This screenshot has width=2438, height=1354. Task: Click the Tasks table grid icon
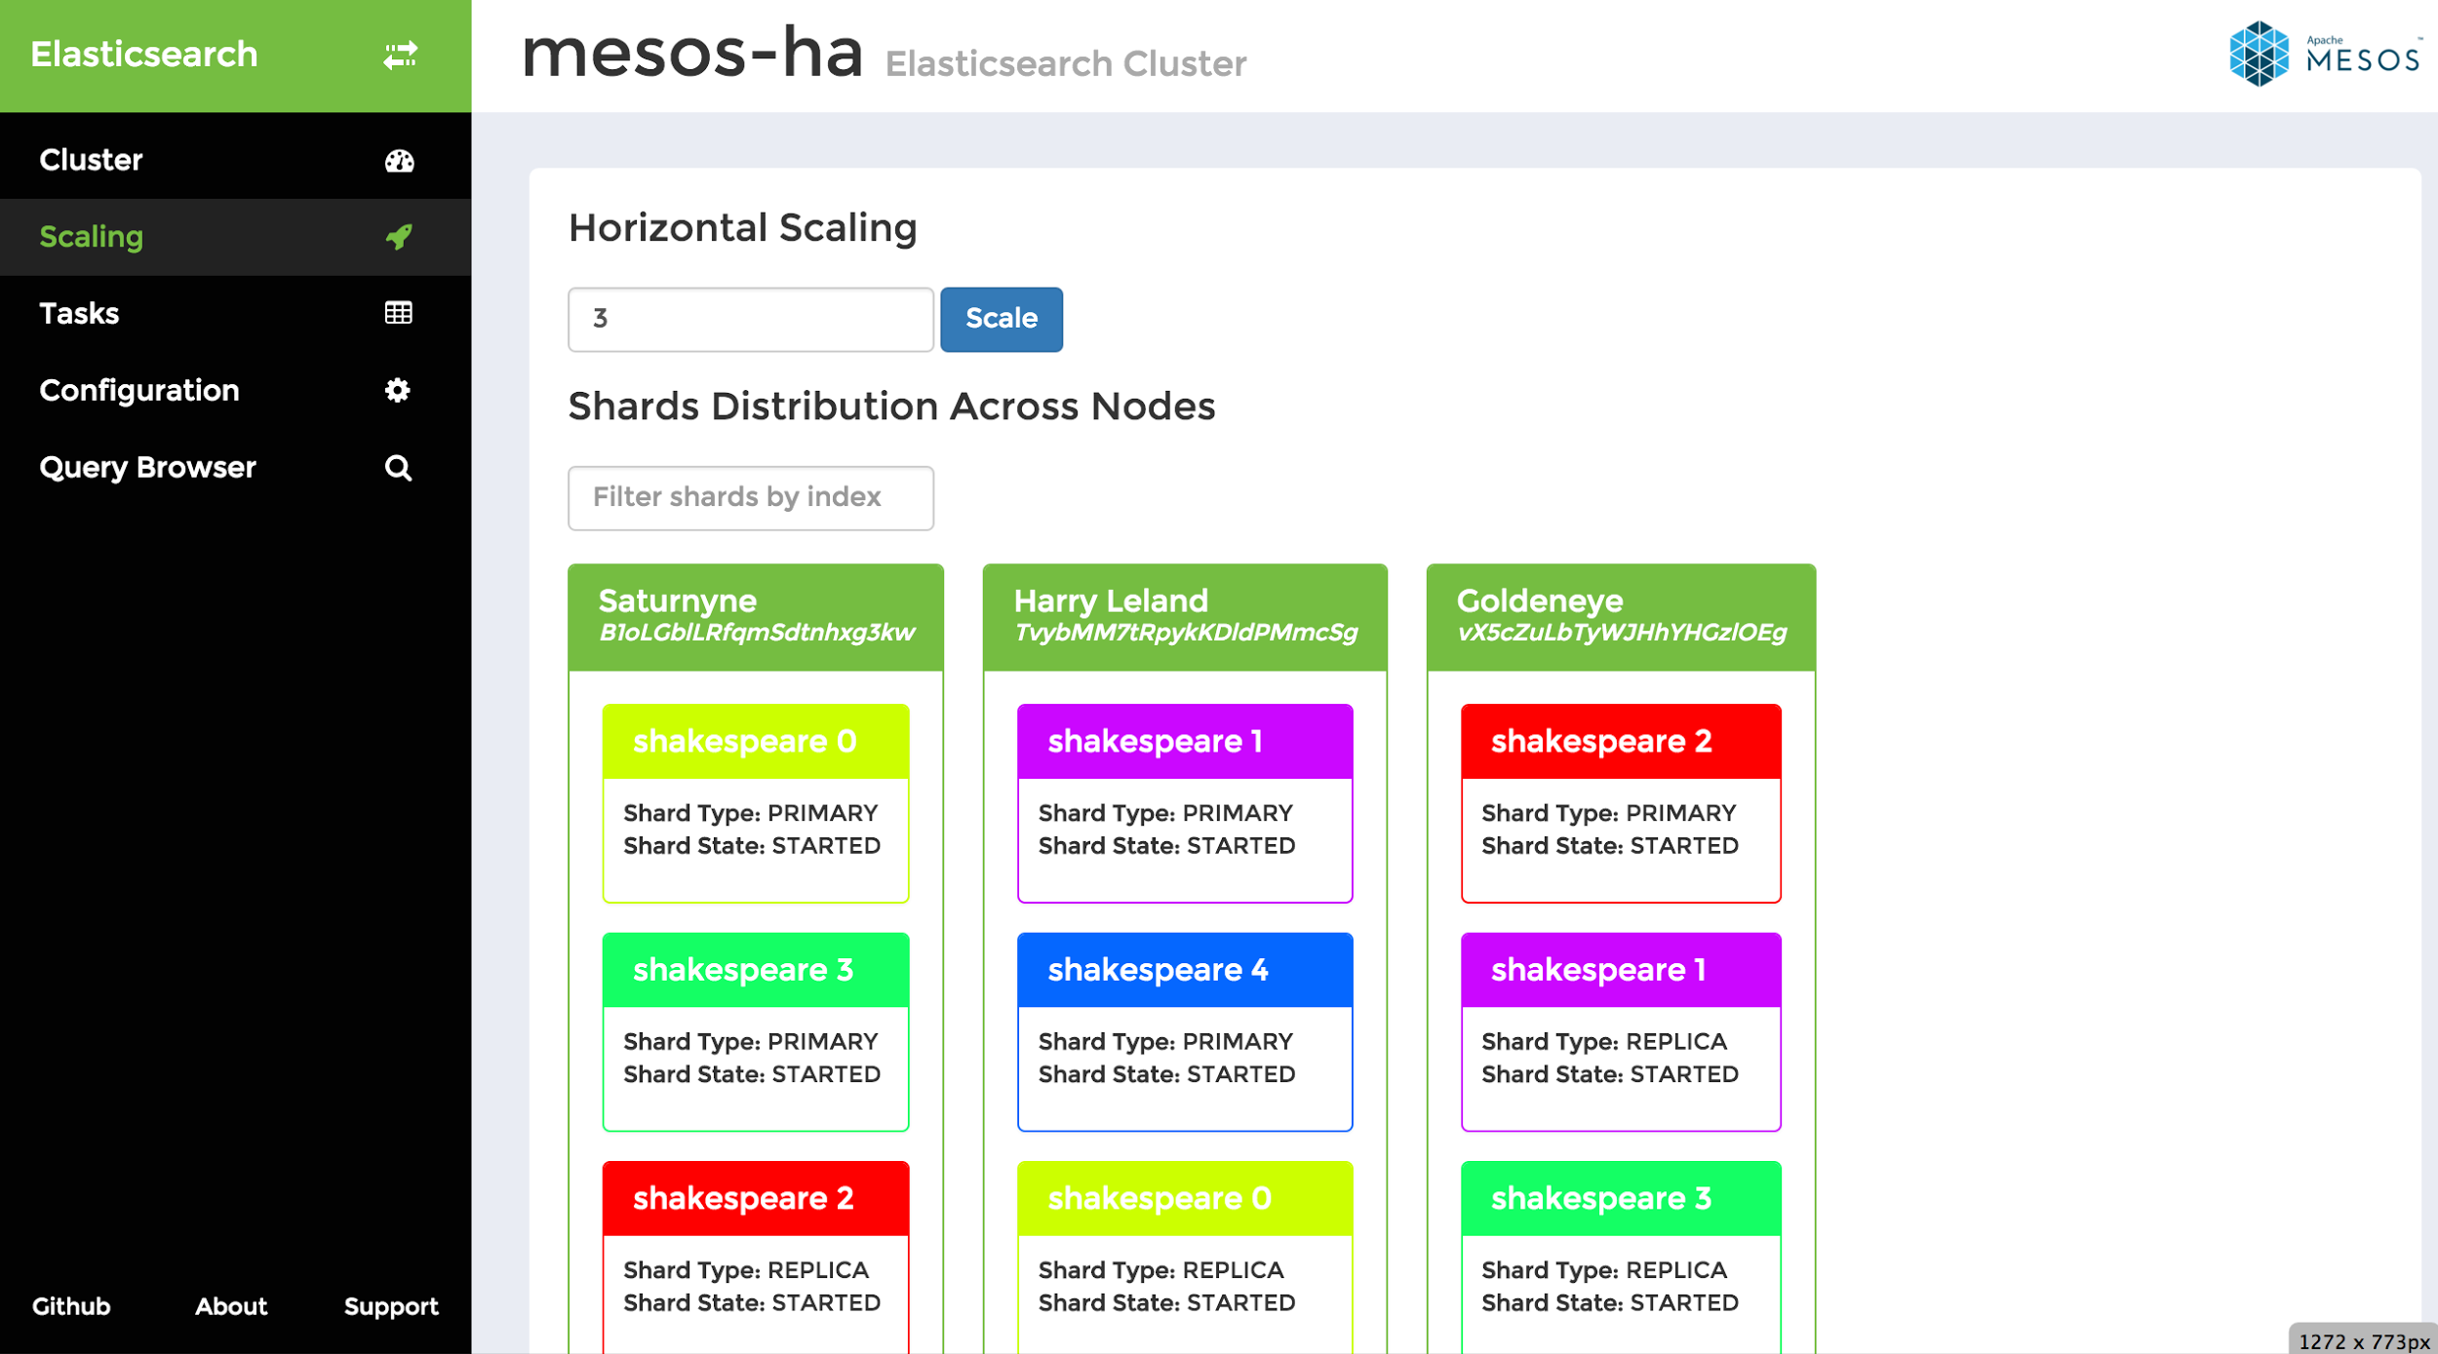coord(398,313)
